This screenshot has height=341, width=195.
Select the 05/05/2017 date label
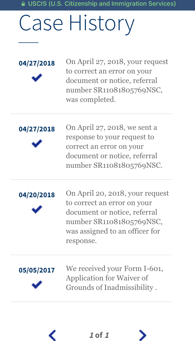point(37,270)
